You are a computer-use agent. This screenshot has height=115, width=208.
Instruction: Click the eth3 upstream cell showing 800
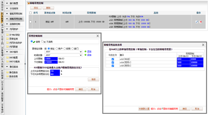tap(183, 59)
